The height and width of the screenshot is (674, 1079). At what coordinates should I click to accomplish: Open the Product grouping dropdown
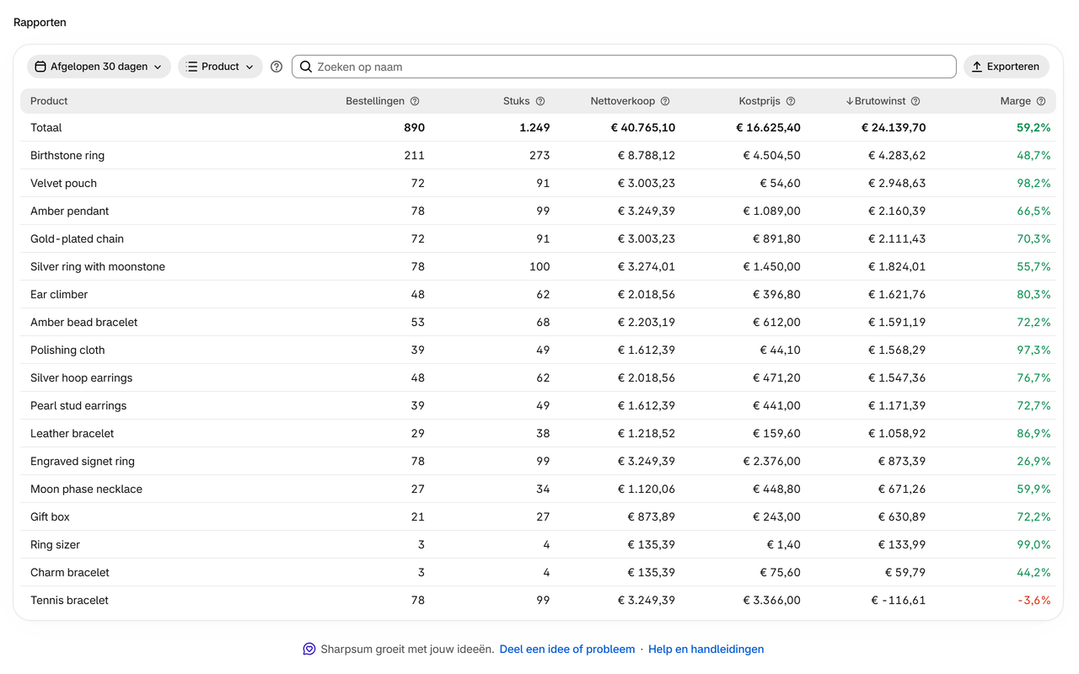[x=220, y=67]
